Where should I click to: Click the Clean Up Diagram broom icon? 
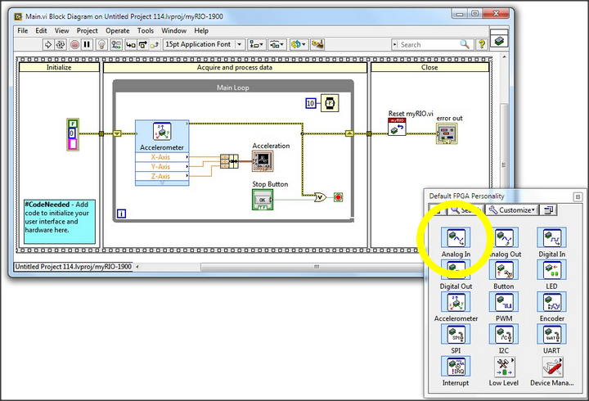click(x=317, y=44)
